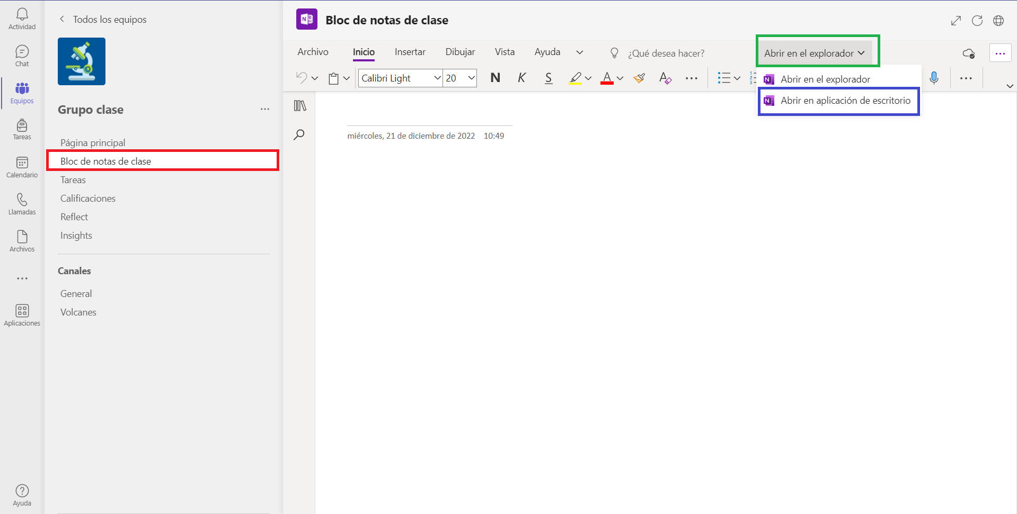Select Bloc de notas de clase

click(163, 161)
